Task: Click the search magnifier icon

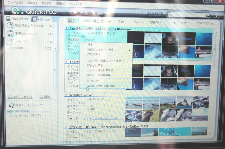Action: pos(170,14)
